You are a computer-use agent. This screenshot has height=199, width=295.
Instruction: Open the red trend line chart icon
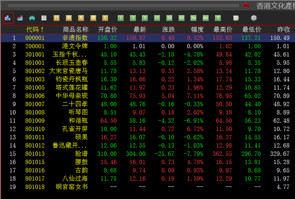[x=20, y=18]
